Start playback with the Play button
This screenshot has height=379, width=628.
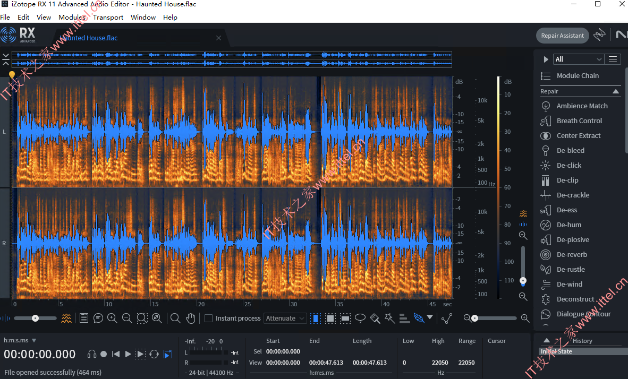coord(128,354)
